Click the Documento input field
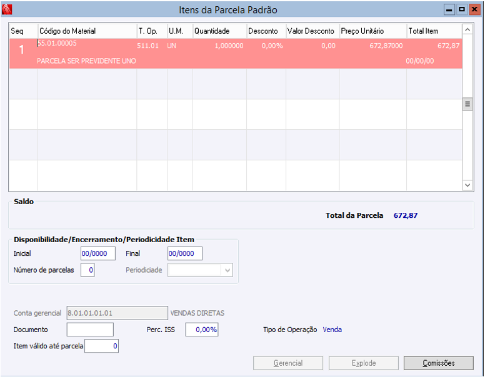 [x=90, y=330]
